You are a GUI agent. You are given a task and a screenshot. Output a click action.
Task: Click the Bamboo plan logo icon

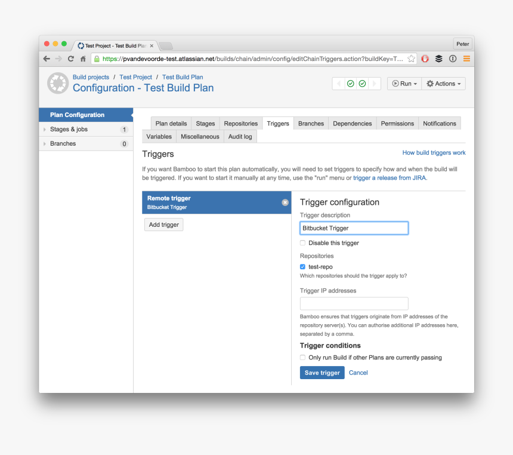(58, 83)
